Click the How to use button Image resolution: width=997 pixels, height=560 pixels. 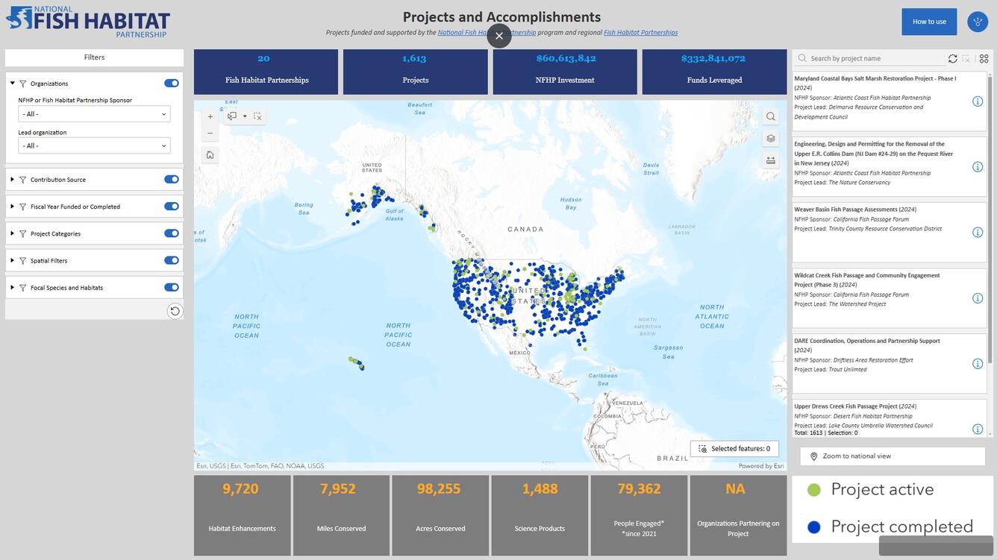point(929,20)
